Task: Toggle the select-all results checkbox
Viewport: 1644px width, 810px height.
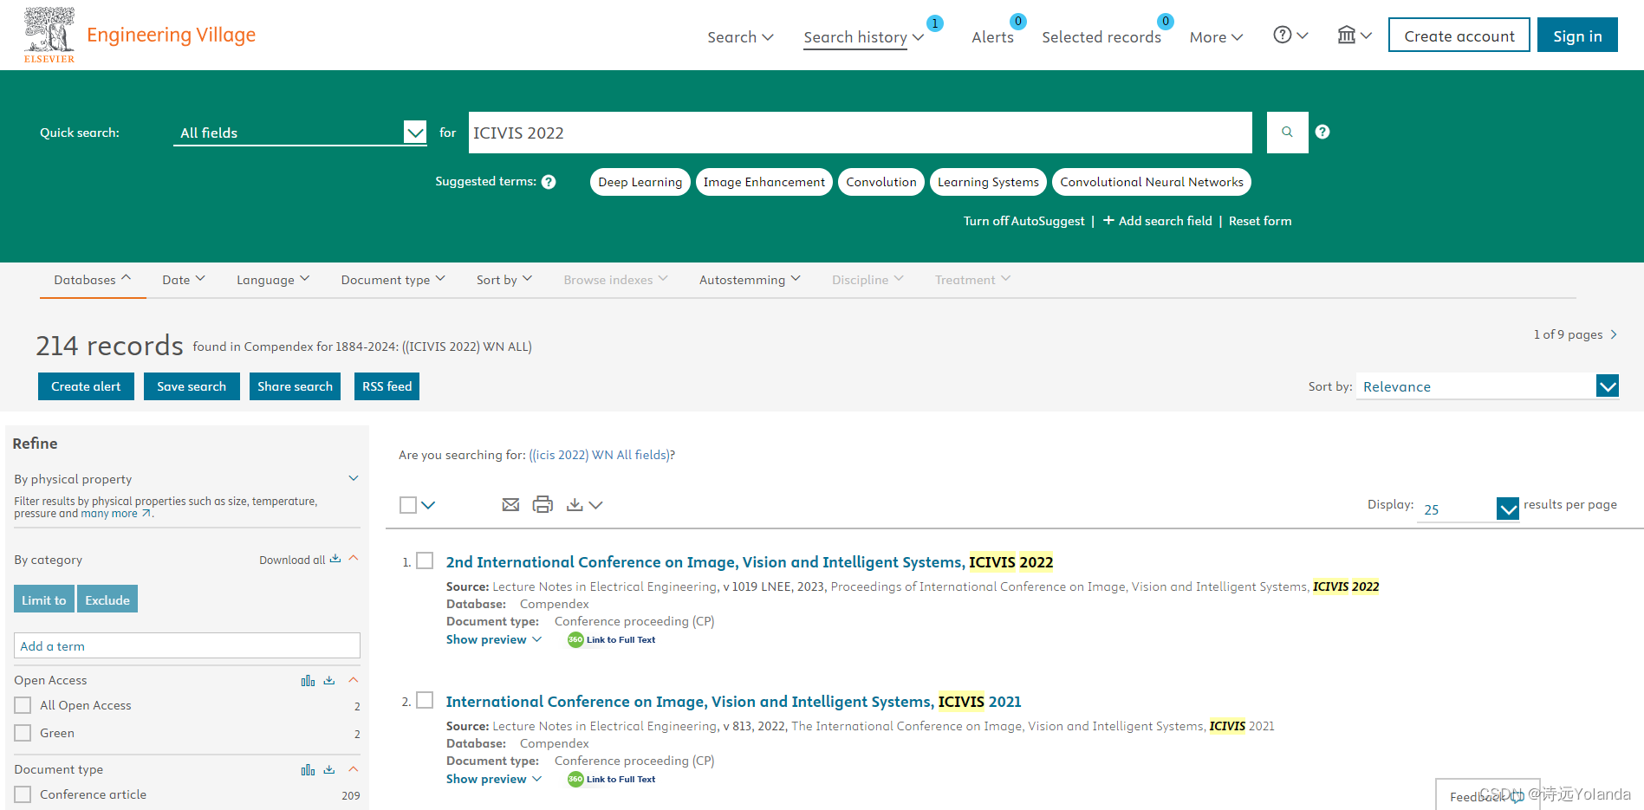Action: click(408, 505)
